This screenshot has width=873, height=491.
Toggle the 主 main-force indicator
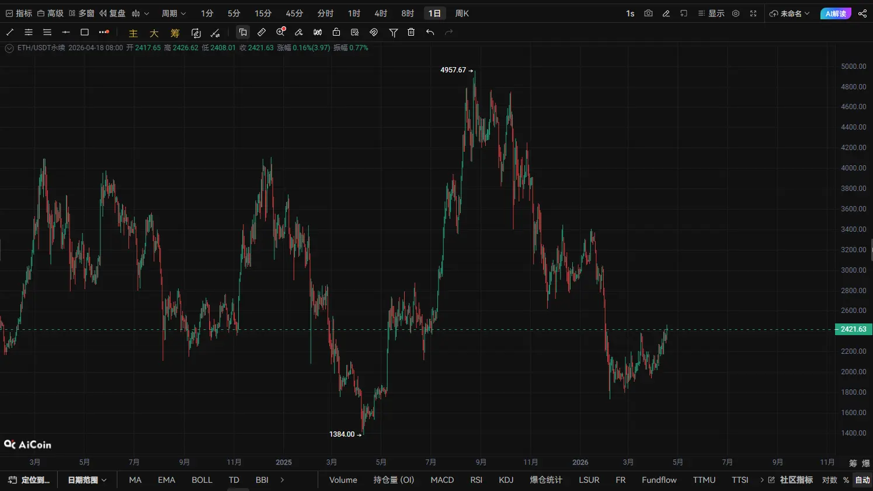pos(133,33)
